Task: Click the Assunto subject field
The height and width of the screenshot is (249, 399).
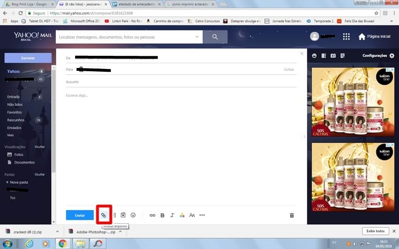Action: 181,82
